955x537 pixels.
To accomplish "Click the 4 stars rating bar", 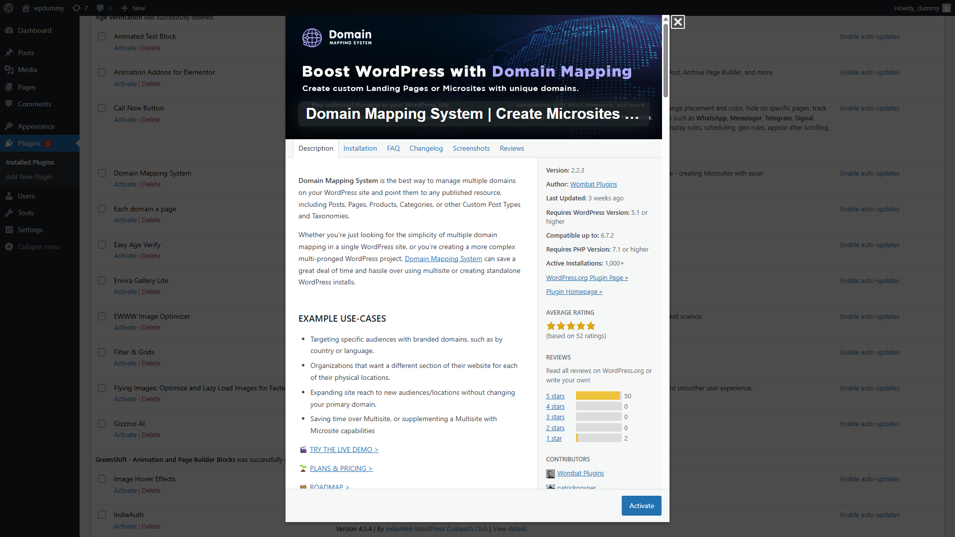I will coord(598,406).
